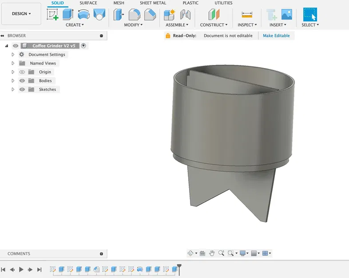Switch to the SURFACE tab
Viewport: 349px width, 278px height.
click(x=88, y=3)
